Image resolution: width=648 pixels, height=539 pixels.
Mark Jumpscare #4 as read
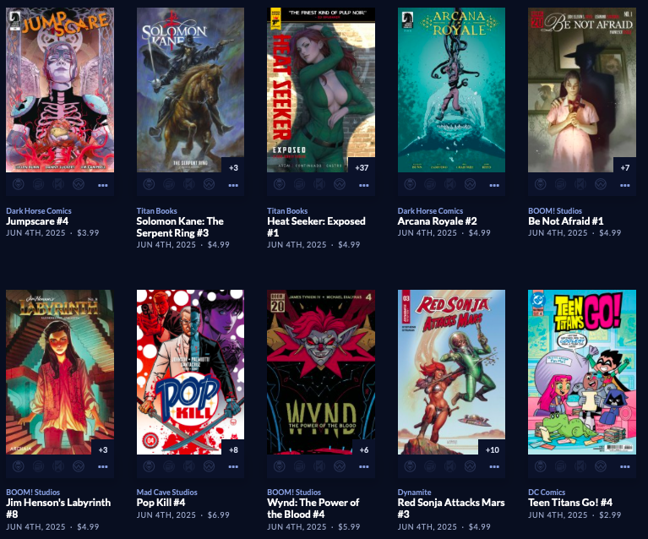58,184
